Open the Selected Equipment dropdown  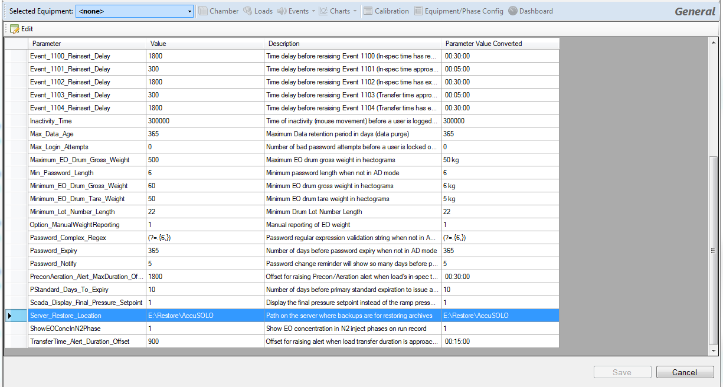[189, 11]
